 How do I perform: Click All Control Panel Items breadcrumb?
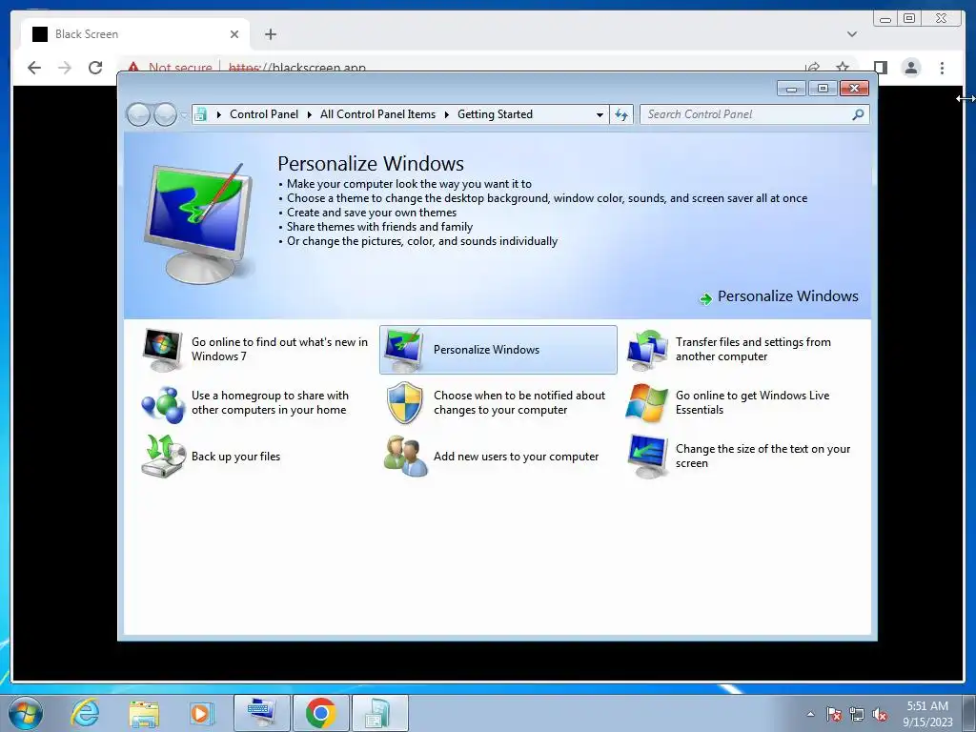377,114
